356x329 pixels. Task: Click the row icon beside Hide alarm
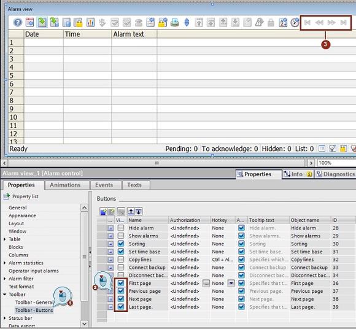pos(110,228)
